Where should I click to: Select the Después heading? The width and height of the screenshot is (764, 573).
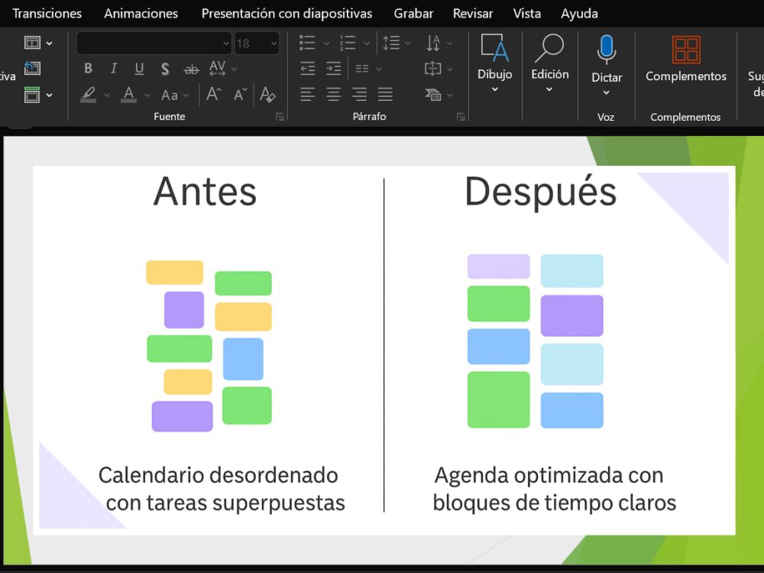point(541,192)
